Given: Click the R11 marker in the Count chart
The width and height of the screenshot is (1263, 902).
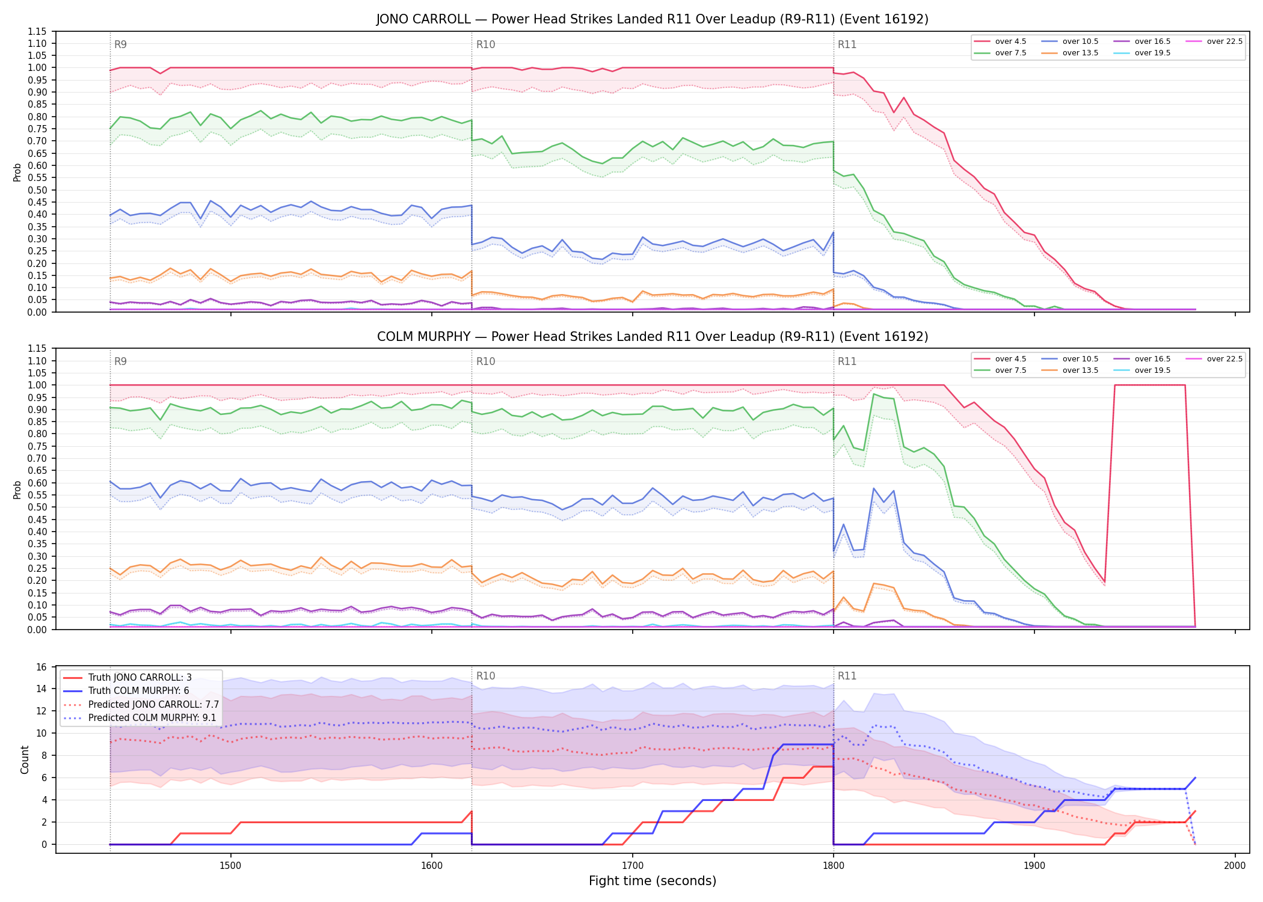Looking at the screenshot, I should pyautogui.click(x=847, y=676).
